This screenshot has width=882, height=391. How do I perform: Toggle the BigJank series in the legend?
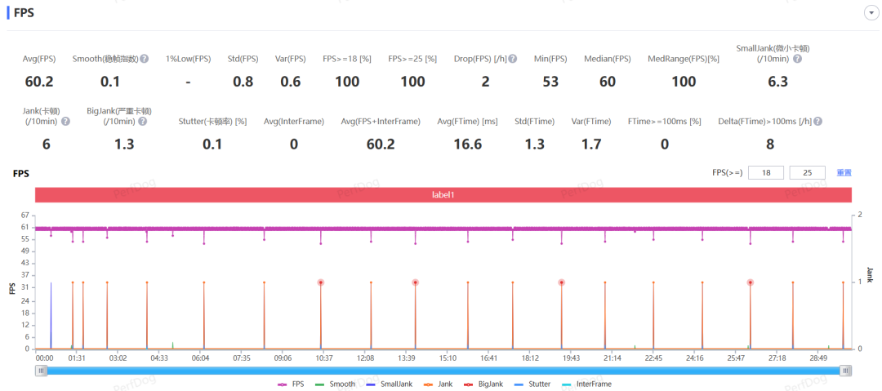[482, 384]
